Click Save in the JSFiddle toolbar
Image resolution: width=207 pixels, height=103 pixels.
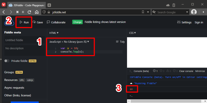38,22
